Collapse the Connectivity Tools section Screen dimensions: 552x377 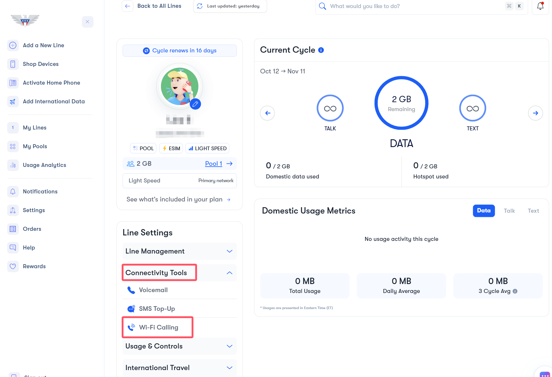(x=229, y=273)
